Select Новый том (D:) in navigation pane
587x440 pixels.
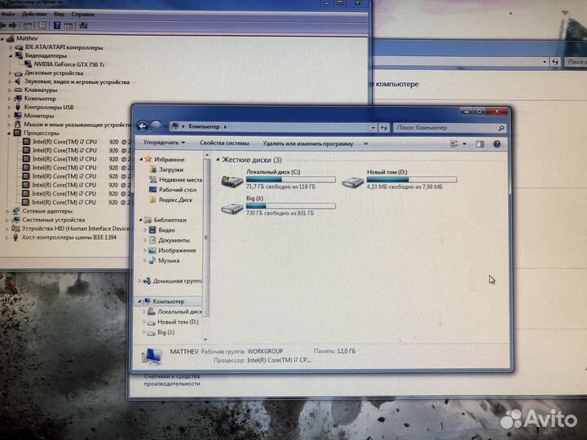(x=178, y=322)
